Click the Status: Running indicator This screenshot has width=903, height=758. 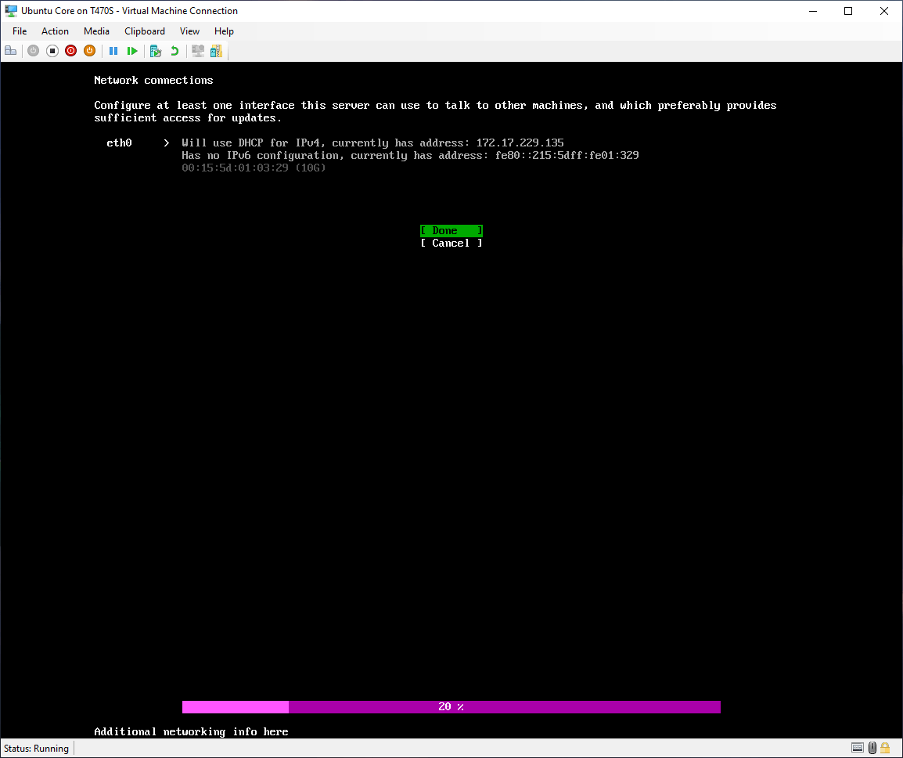click(36, 748)
